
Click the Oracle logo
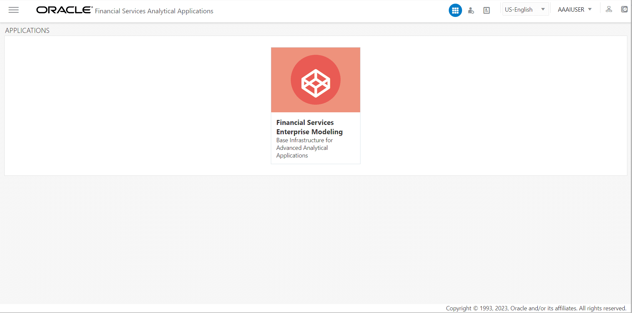click(64, 10)
